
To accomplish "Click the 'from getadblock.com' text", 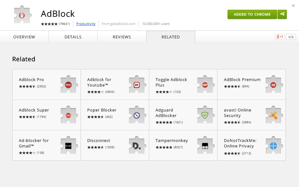I will point(119,24).
